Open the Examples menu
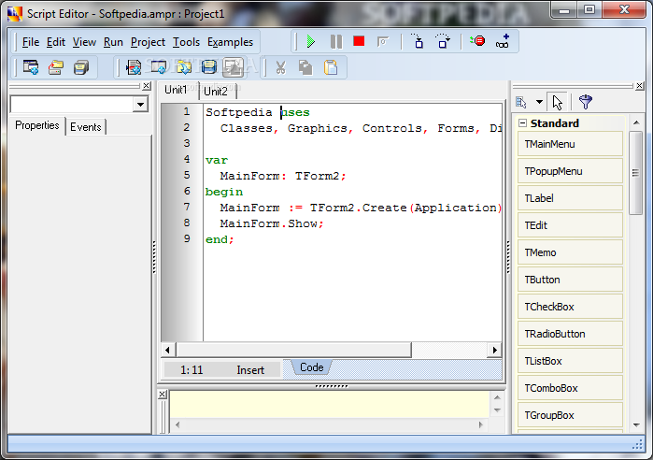This screenshot has width=653, height=460. pyautogui.click(x=230, y=42)
